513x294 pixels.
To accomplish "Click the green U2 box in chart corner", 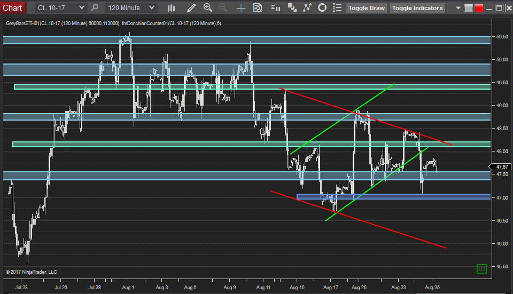I will click(x=481, y=269).
